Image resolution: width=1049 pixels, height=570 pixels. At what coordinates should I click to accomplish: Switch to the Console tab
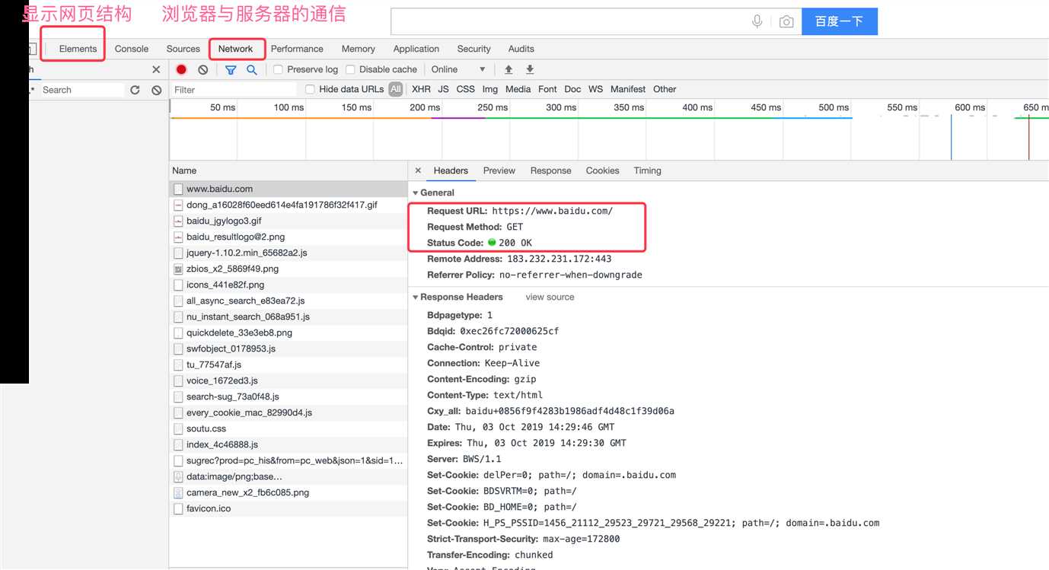pyautogui.click(x=132, y=49)
